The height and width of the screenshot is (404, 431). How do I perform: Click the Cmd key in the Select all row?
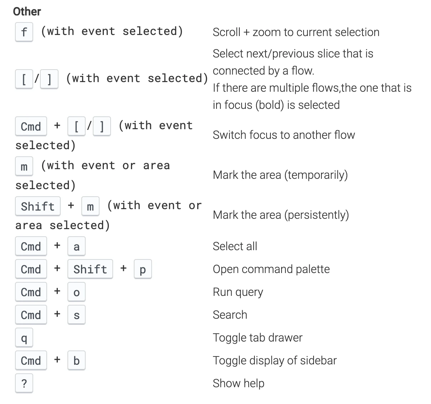pos(31,246)
